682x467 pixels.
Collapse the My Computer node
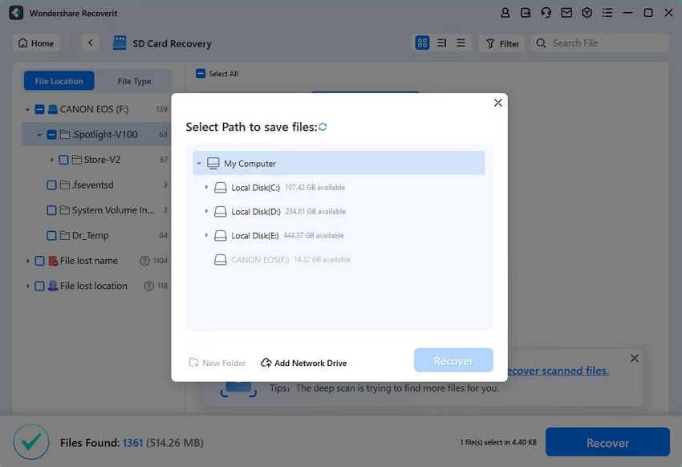[x=199, y=164]
